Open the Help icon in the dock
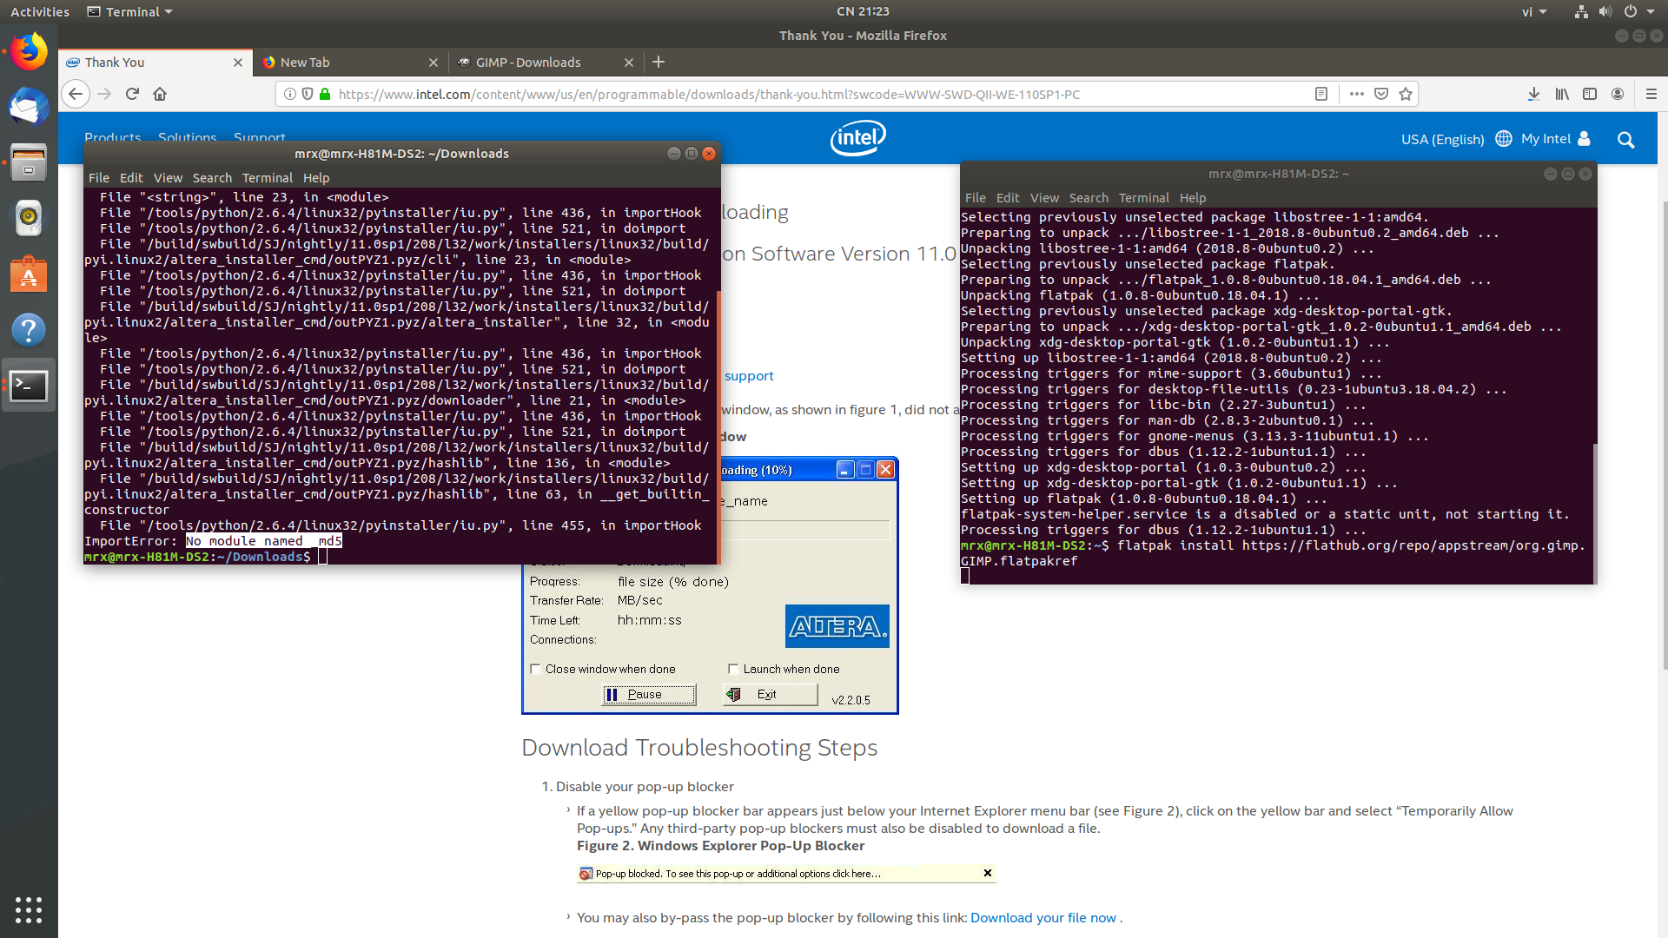The image size is (1668, 938). pyautogui.click(x=29, y=330)
